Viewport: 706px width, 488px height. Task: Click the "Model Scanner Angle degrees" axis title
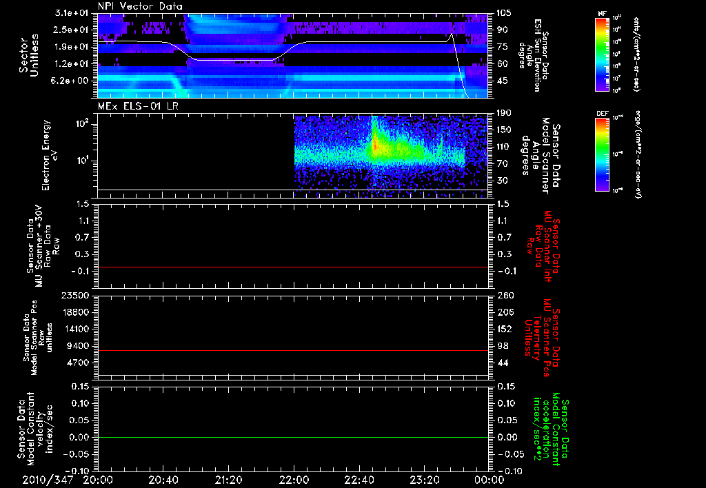541,155
